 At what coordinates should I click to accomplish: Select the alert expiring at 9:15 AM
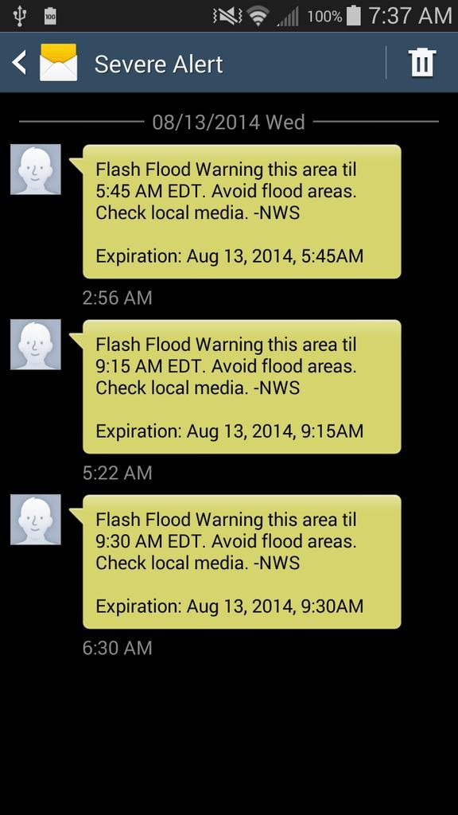(242, 387)
